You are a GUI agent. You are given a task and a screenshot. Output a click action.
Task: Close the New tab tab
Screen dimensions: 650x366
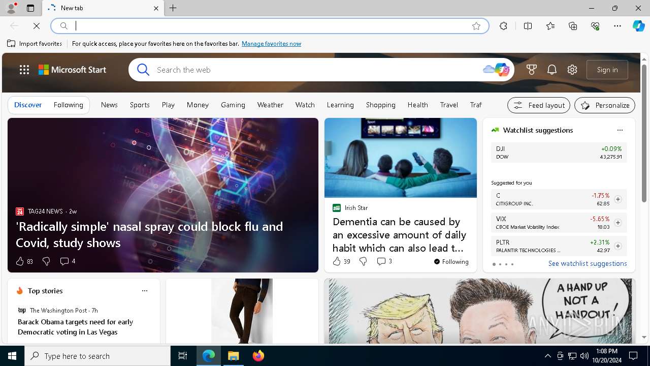point(156,8)
